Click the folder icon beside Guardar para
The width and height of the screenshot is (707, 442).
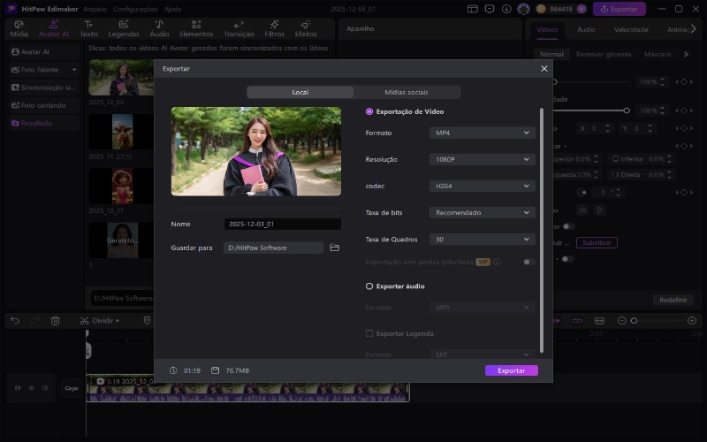pos(335,248)
